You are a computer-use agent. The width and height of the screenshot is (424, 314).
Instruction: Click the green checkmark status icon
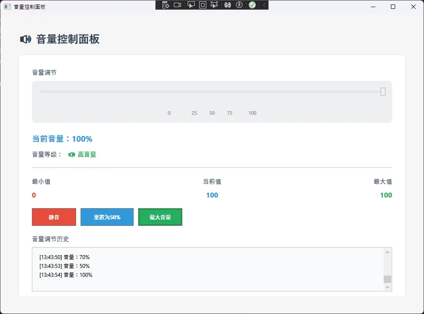tap(252, 5)
